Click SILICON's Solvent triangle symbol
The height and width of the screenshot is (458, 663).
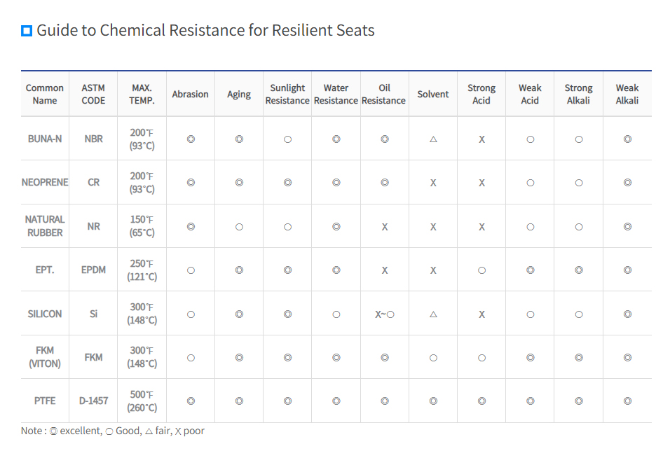pos(433,314)
